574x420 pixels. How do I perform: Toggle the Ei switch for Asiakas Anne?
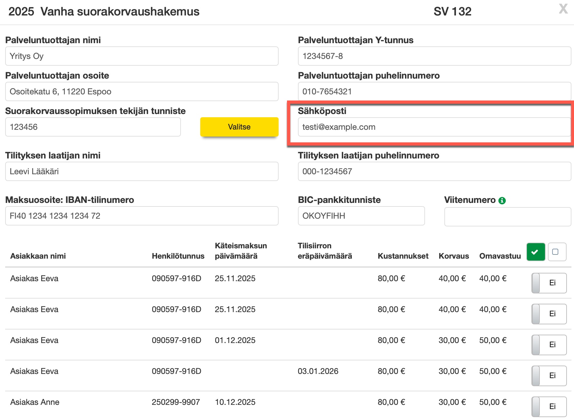(549, 407)
